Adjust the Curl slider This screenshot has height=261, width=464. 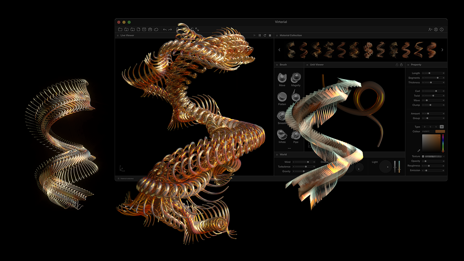pyautogui.click(x=434, y=91)
